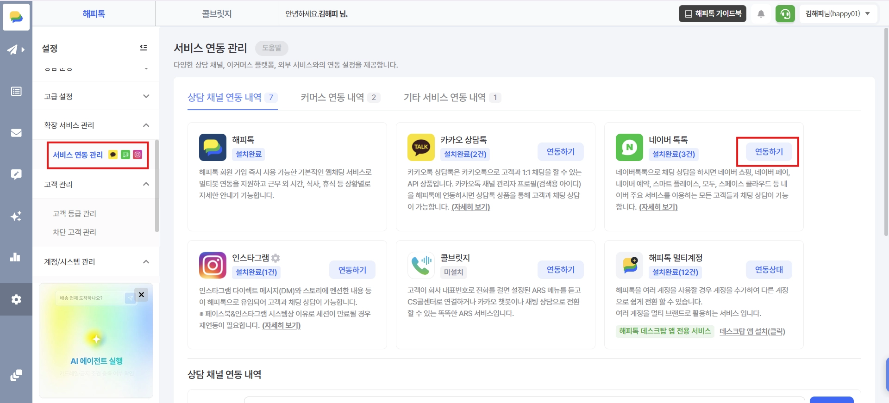Viewport: 889px width, 403px height.
Task: Open 자세히 보기 link in 카카오 상담톡 card
Action: 470,207
